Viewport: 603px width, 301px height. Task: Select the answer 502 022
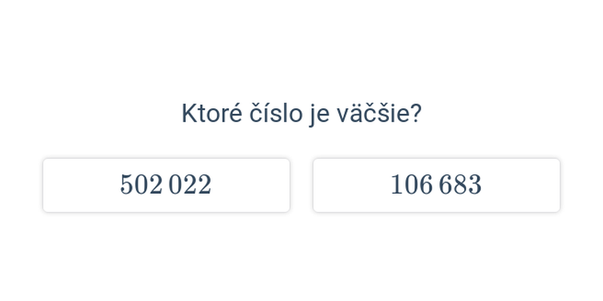(166, 185)
